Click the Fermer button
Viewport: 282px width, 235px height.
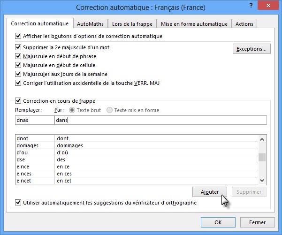(x=258, y=222)
